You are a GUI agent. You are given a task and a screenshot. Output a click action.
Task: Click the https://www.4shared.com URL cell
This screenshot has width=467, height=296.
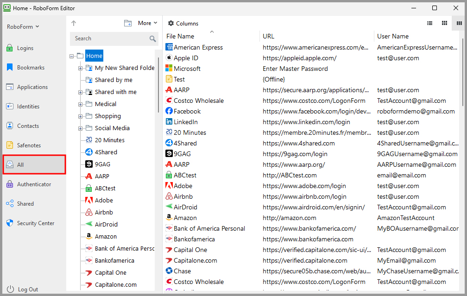click(x=298, y=143)
